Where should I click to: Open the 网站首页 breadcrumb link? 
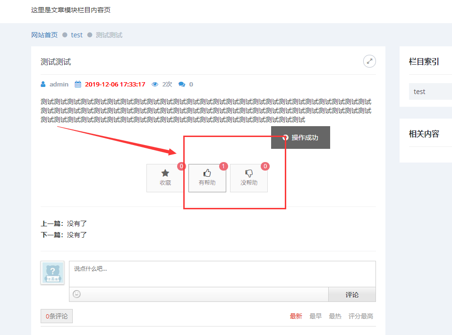click(44, 35)
